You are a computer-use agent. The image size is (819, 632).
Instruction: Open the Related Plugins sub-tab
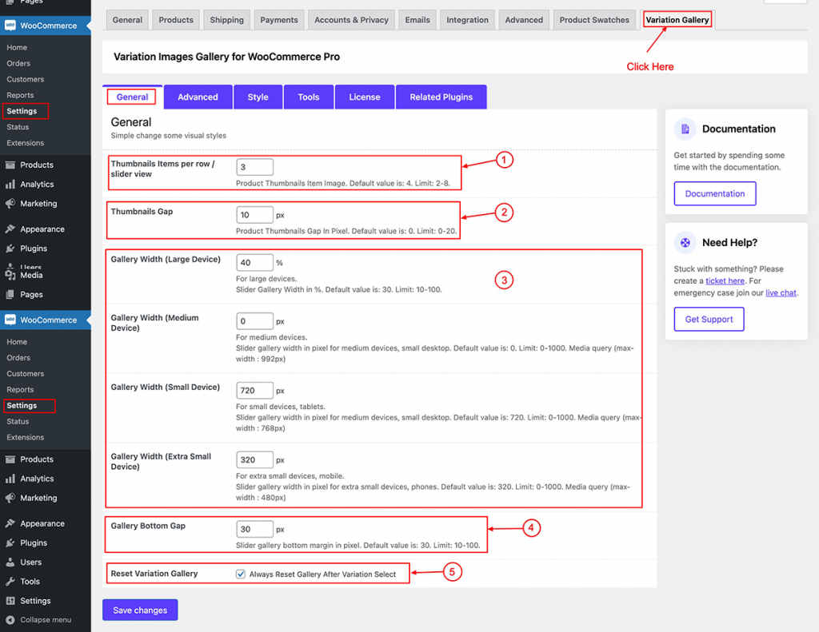441,97
